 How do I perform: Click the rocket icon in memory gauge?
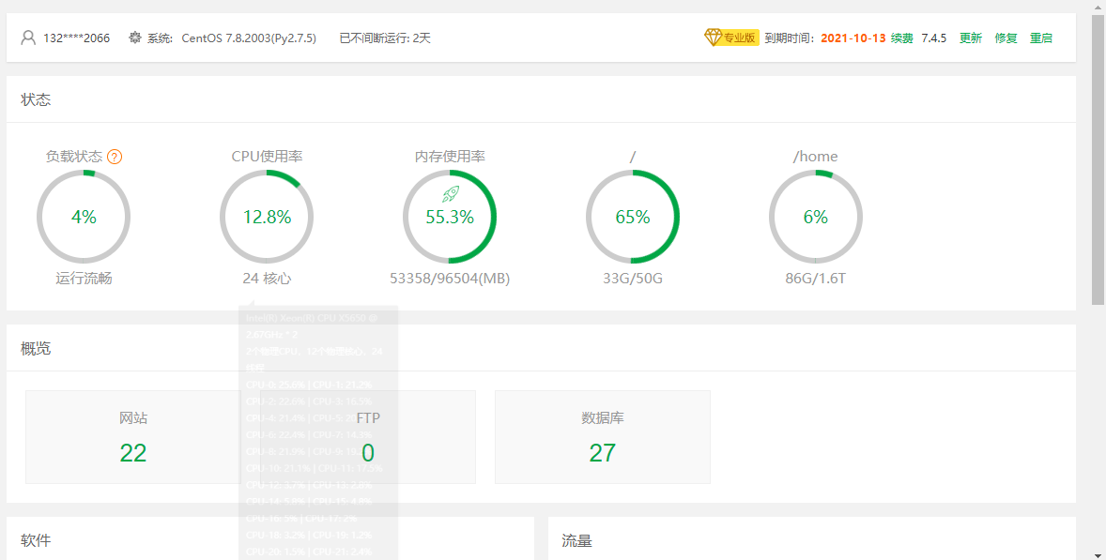450,193
